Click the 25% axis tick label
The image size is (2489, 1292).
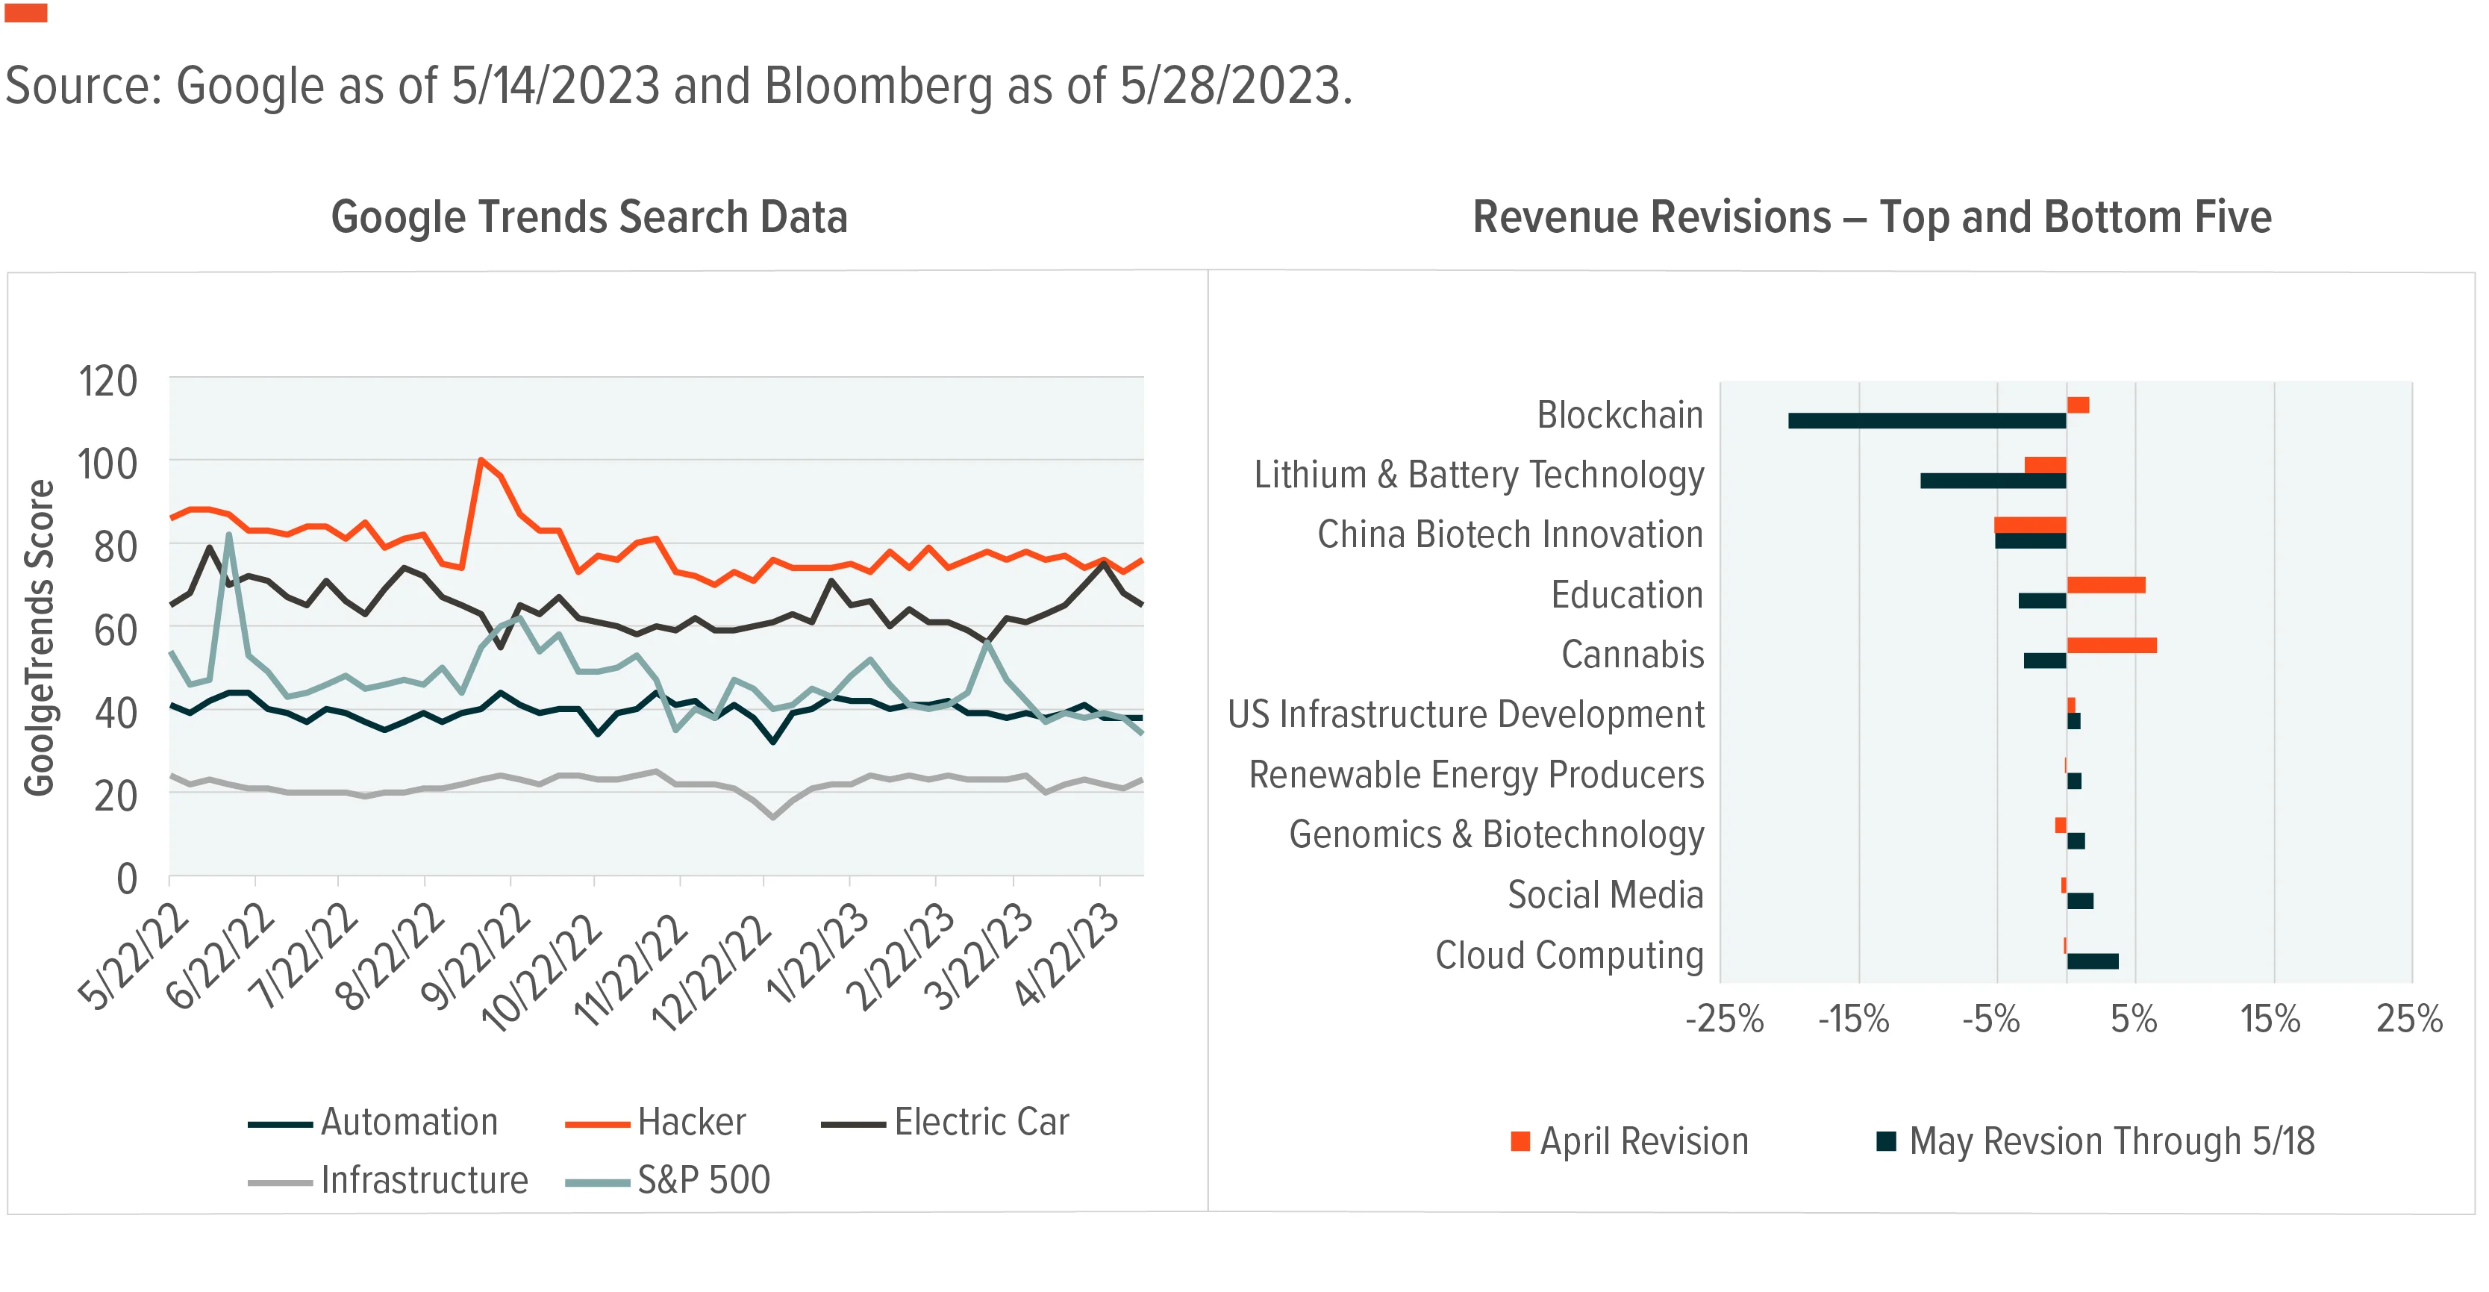pyautogui.click(x=2410, y=1019)
